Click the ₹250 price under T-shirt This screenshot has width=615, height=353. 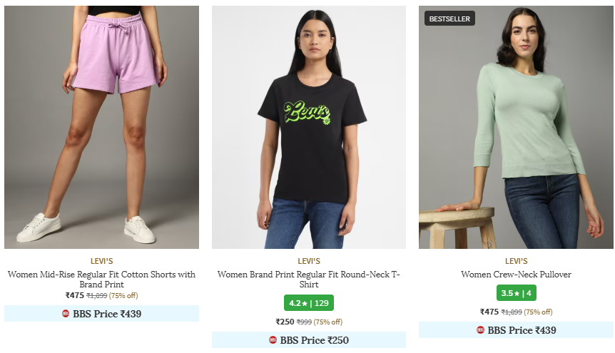tap(285, 322)
